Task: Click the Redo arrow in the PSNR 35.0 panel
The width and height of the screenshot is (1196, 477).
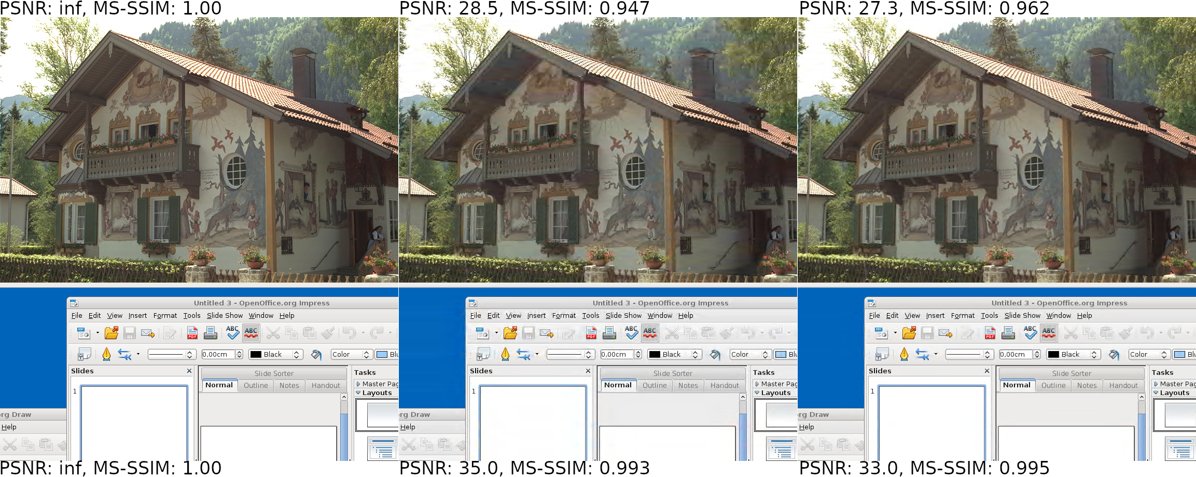Action: coord(775,332)
